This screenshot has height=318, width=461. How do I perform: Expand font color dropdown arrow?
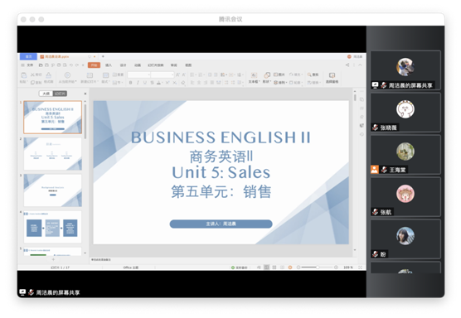[163, 83]
